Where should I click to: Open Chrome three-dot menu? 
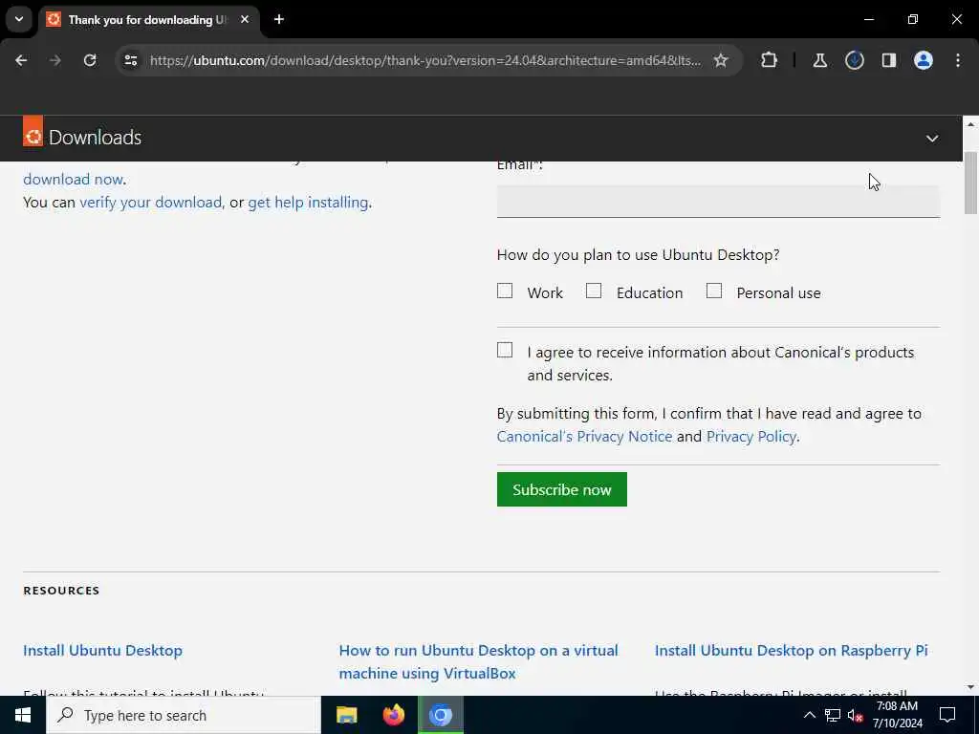pyautogui.click(x=958, y=60)
